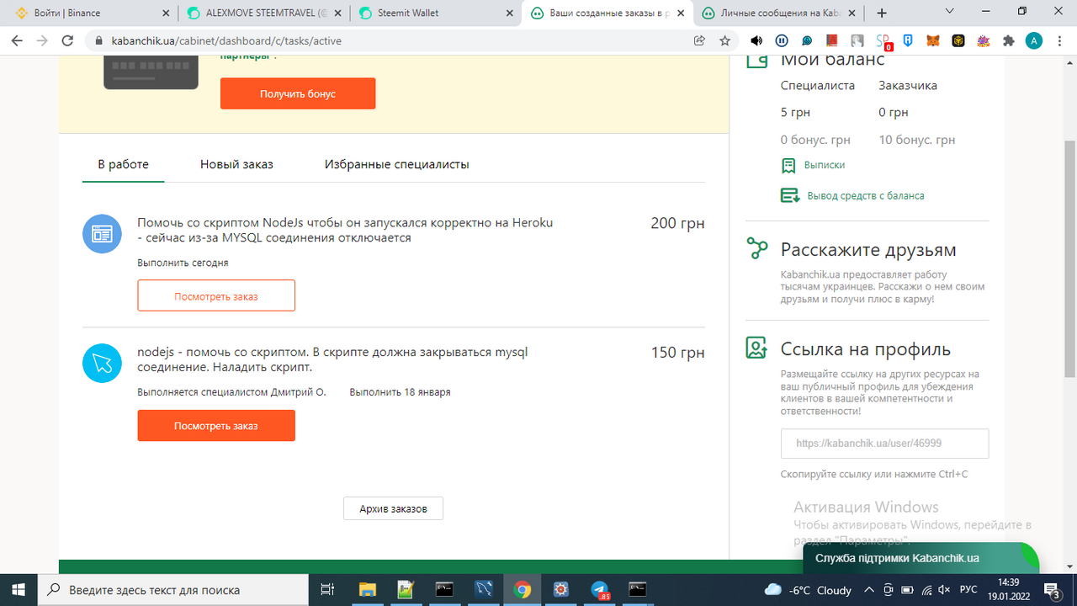Screen dimensions: 1077x606
Task: Switch to Личные сообщения tab
Action: tap(777, 13)
